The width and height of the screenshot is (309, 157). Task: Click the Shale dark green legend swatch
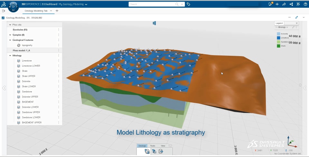click(278, 46)
